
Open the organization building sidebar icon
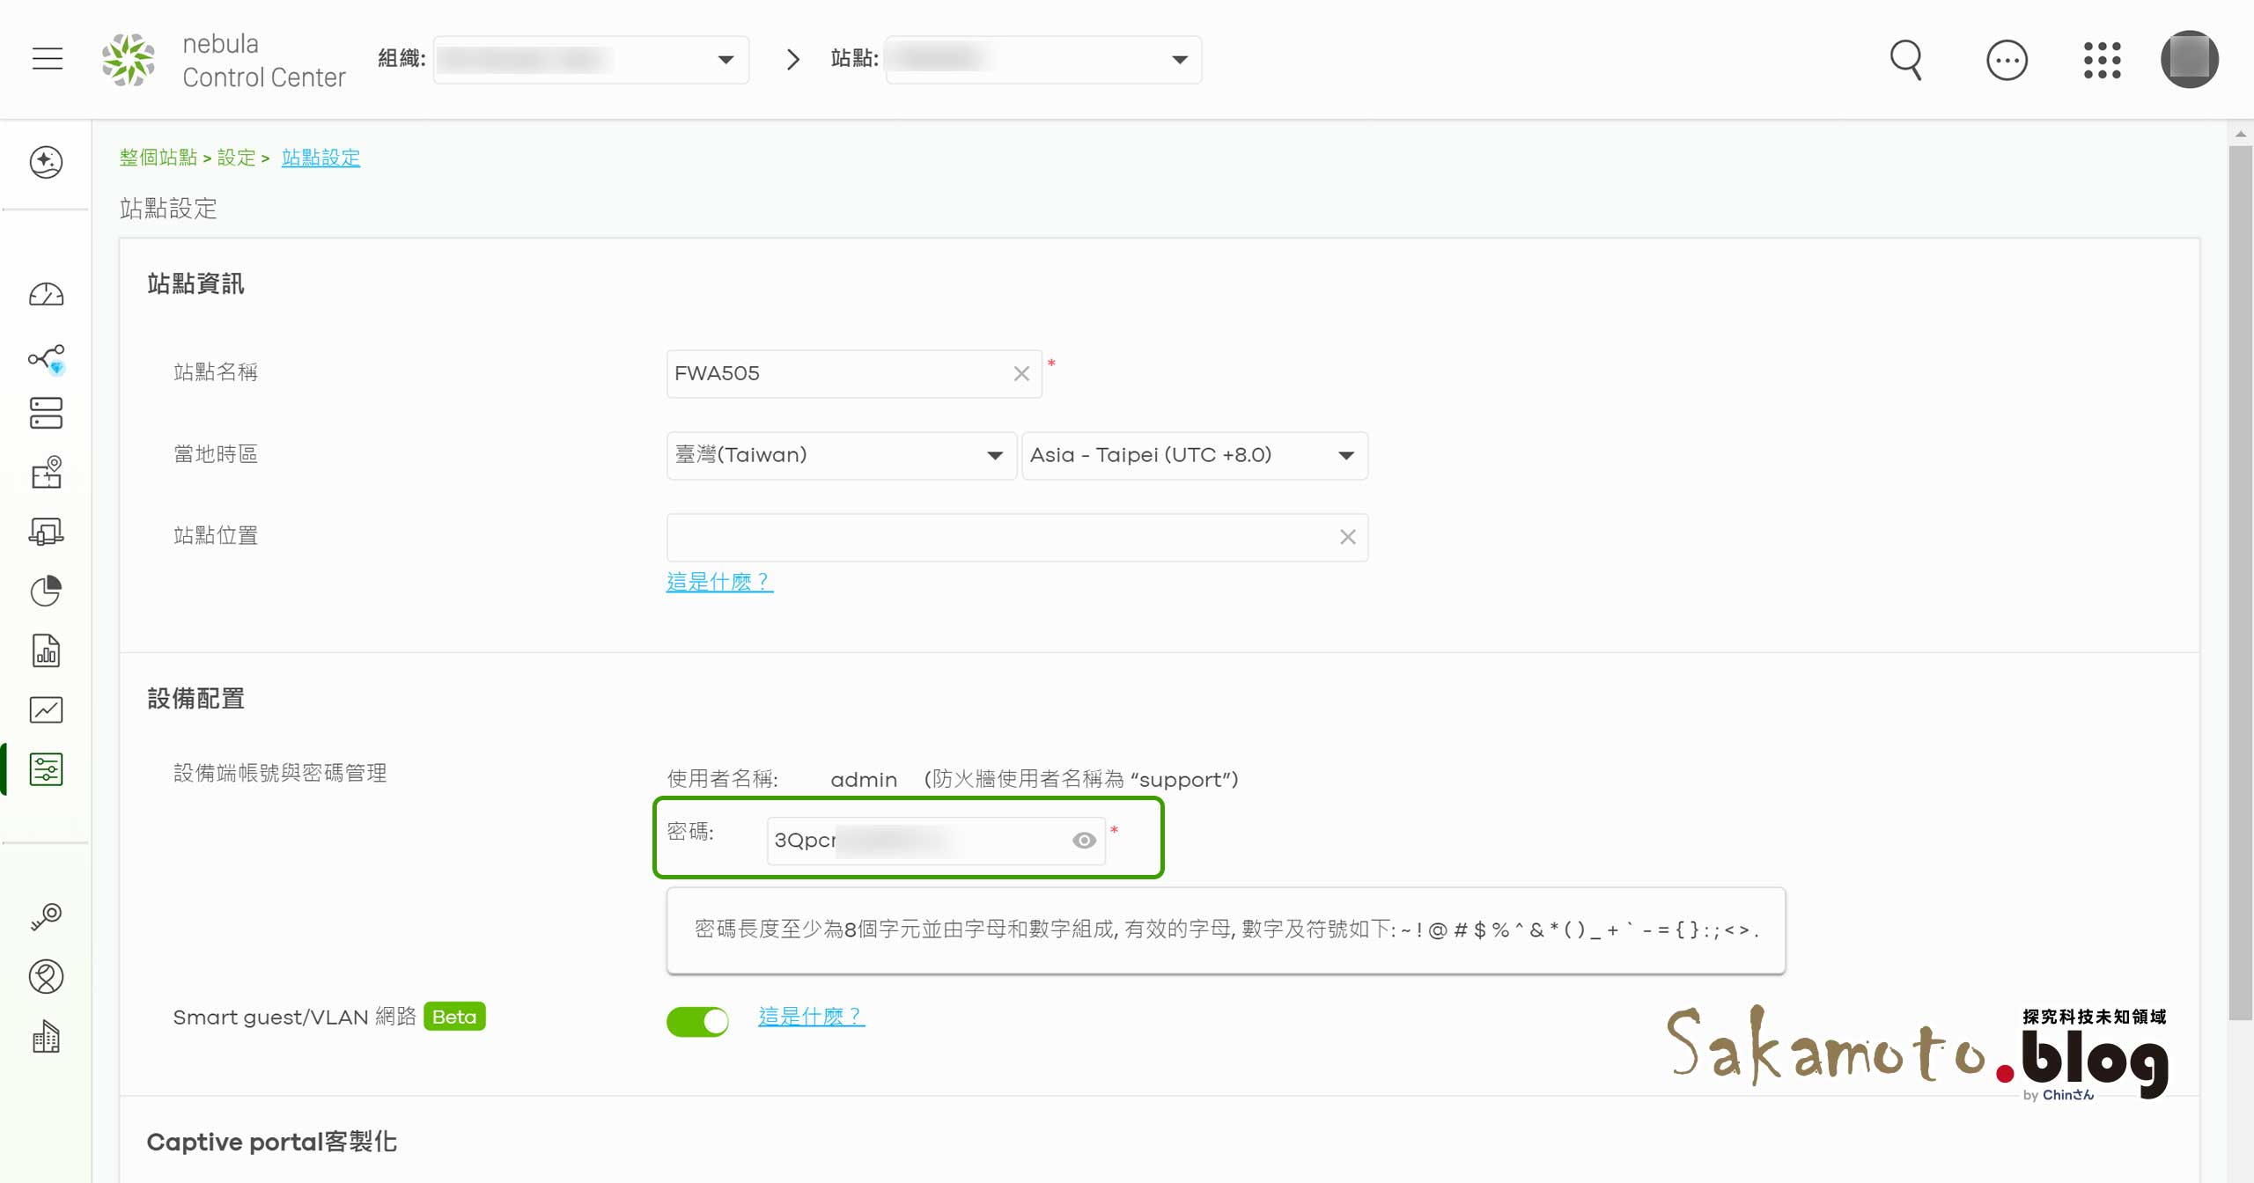pyautogui.click(x=46, y=1037)
